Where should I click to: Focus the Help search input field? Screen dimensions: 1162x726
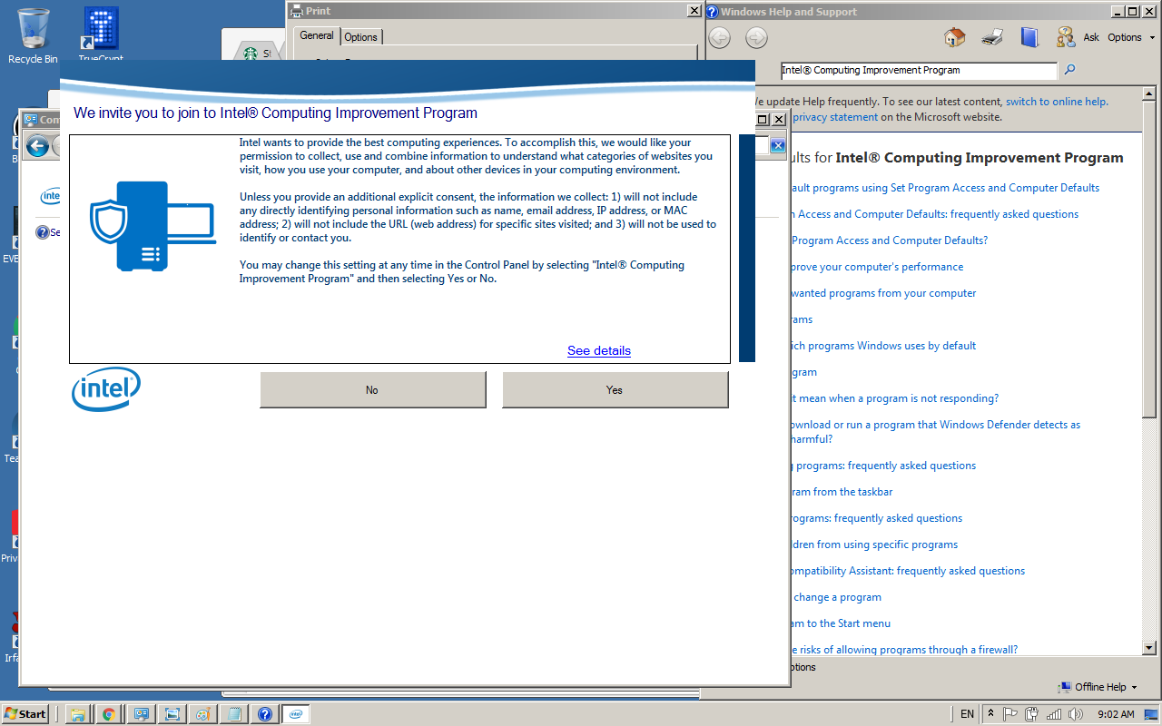click(x=919, y=70)
